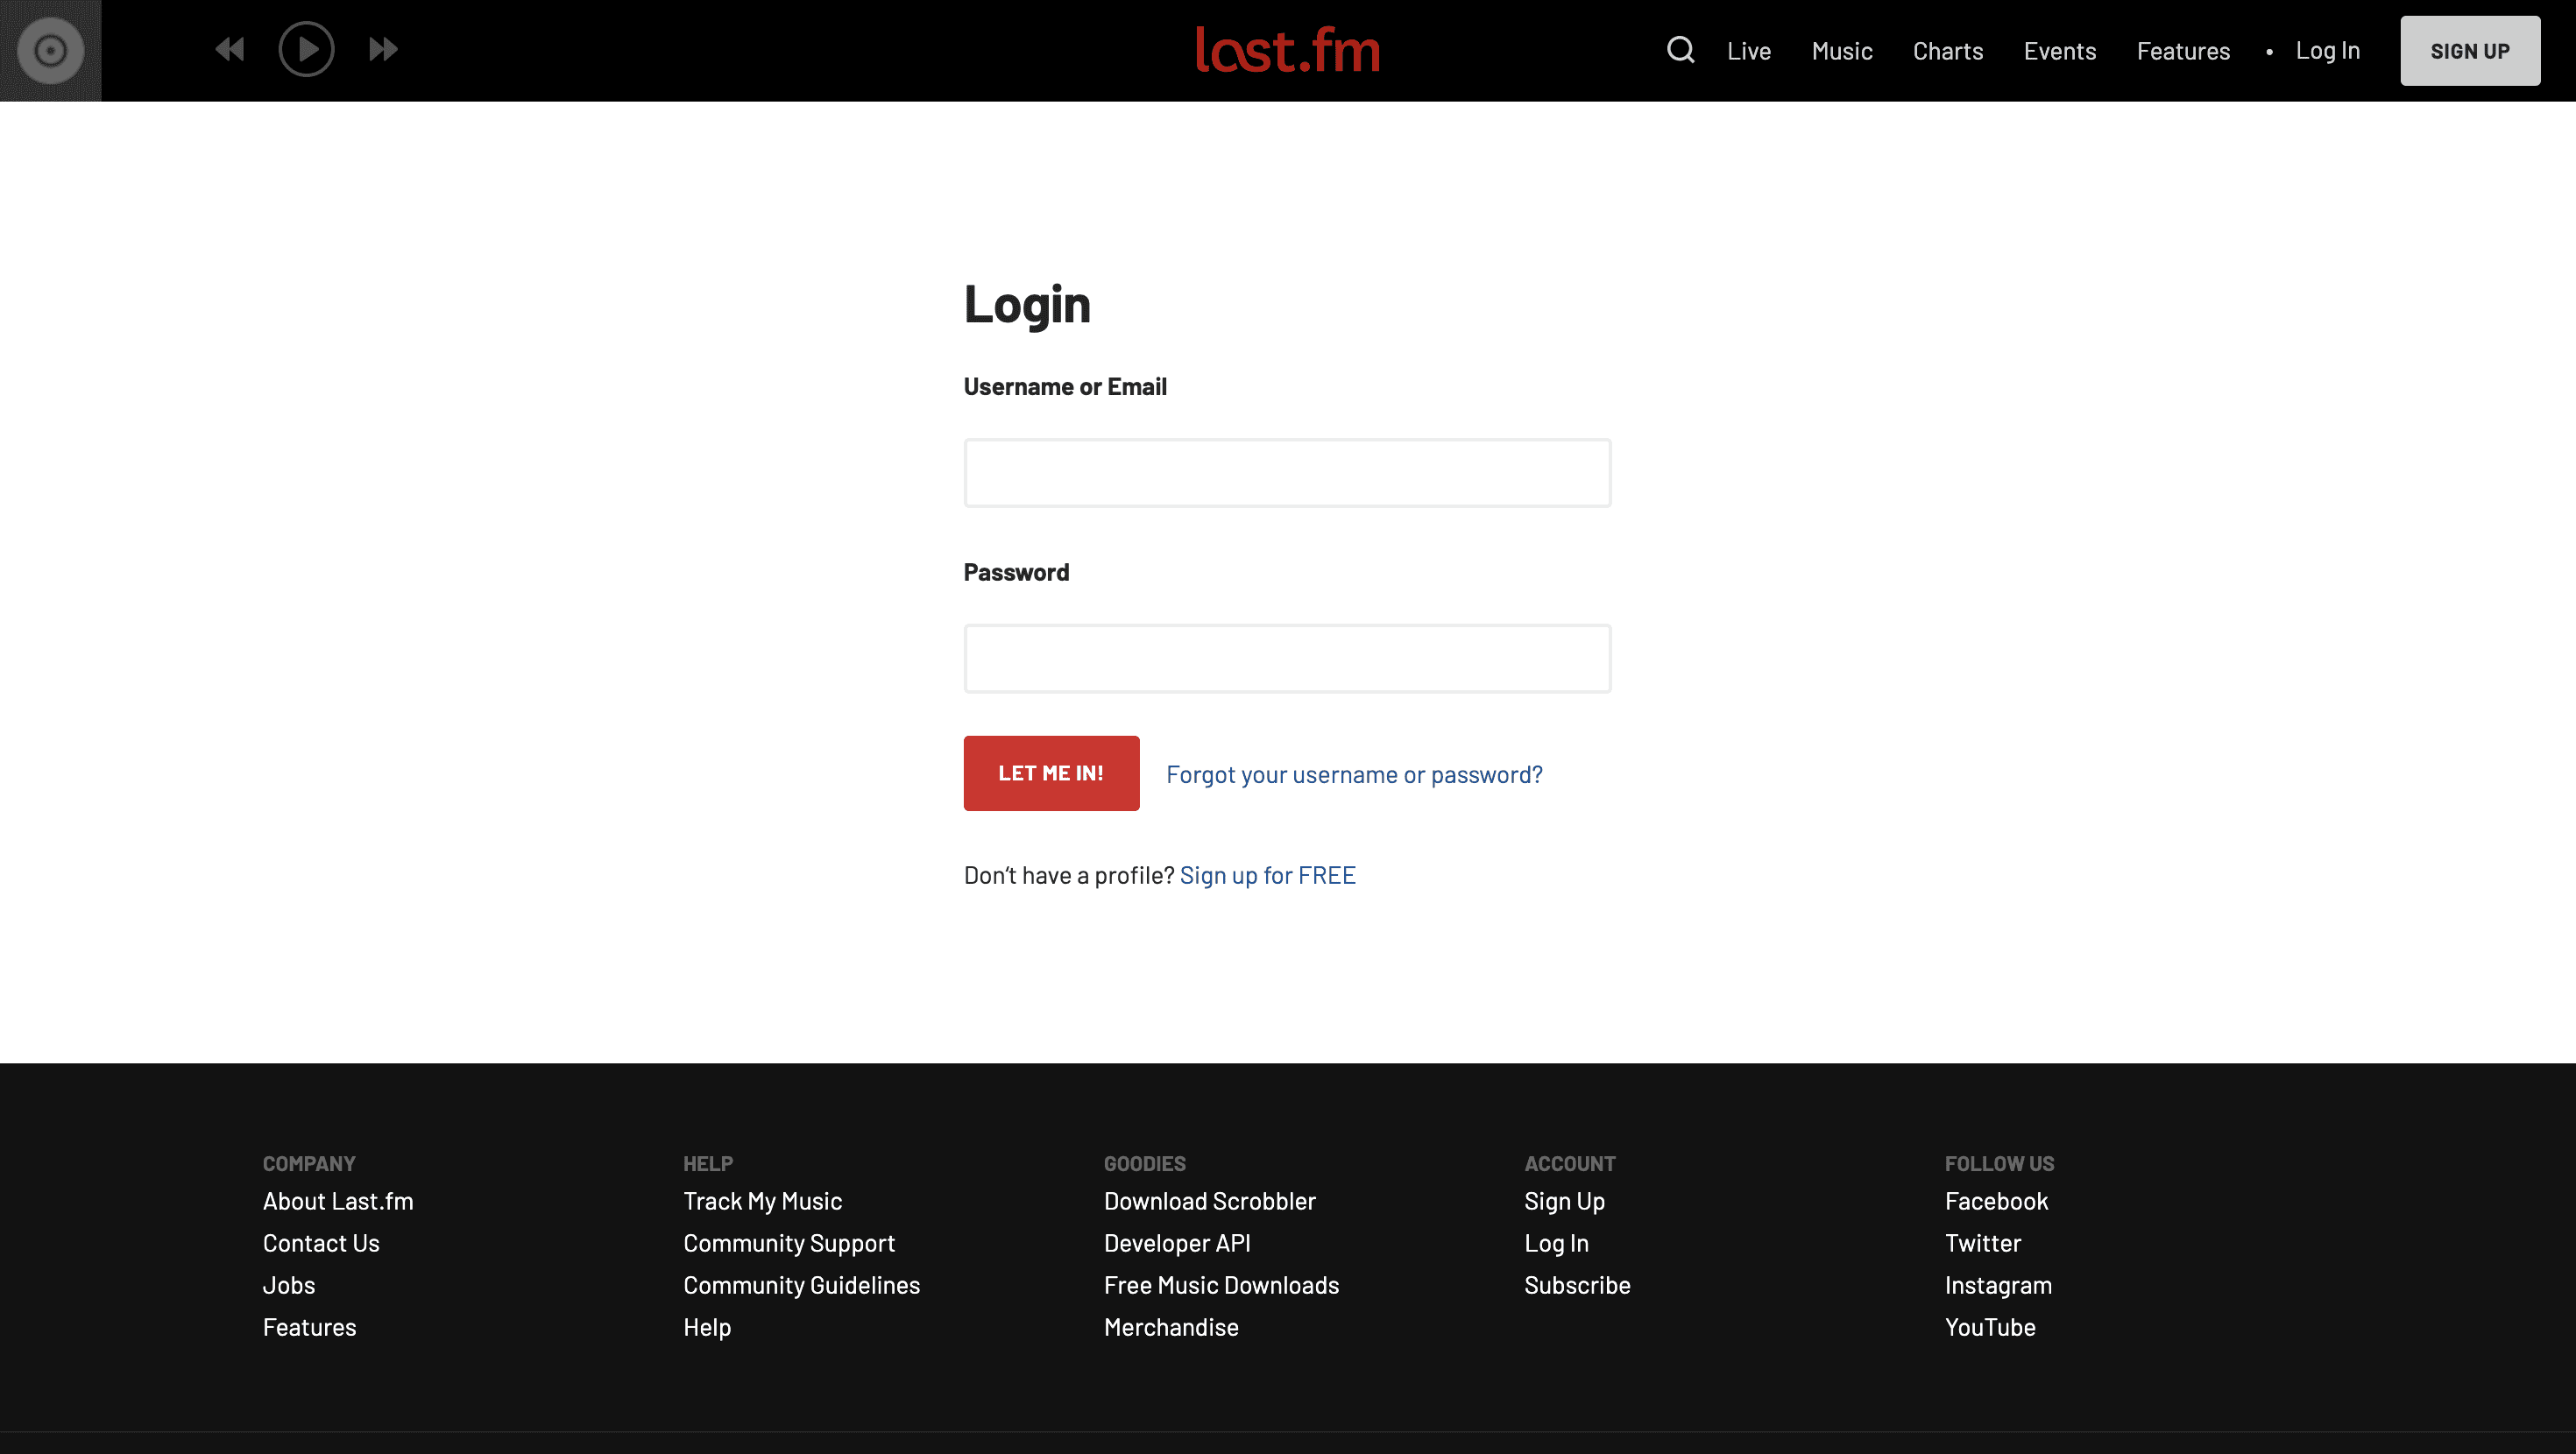Focus the Username or Email field
This screenshot has height=1454, width=2576.
coord(1286,473)
